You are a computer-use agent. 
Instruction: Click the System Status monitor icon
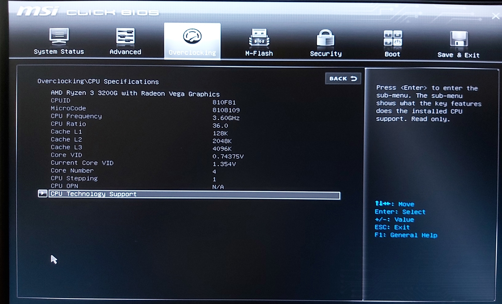[59, 36]
